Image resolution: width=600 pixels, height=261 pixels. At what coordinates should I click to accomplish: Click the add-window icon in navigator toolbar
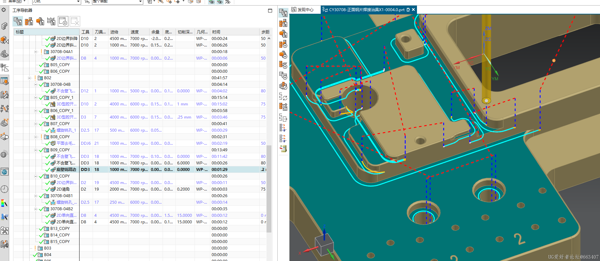point(63,21)
